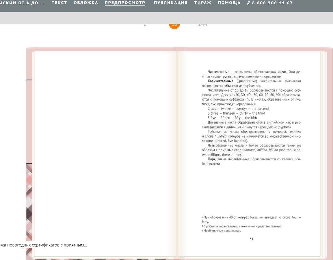
Task: Click the truncated book title in the header
Action: tap(22, 3)
